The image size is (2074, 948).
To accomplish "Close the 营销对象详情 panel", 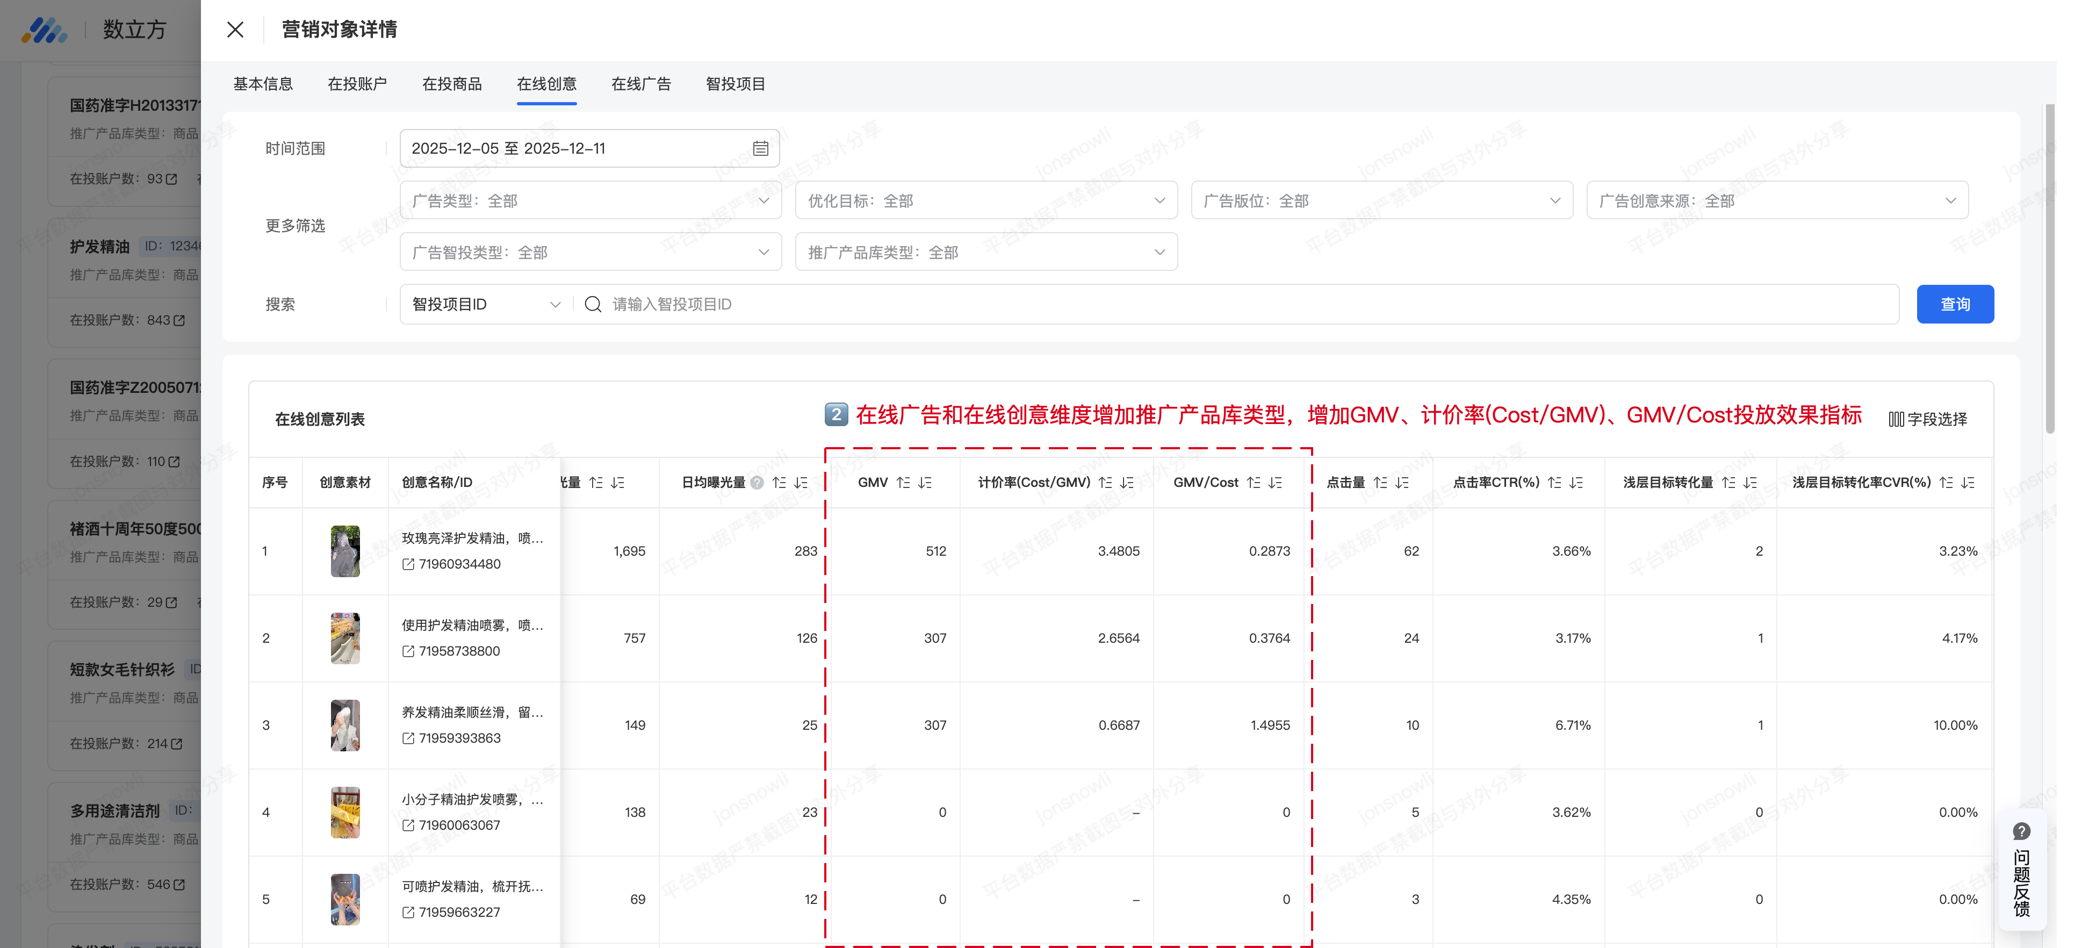I will point(235,30).
